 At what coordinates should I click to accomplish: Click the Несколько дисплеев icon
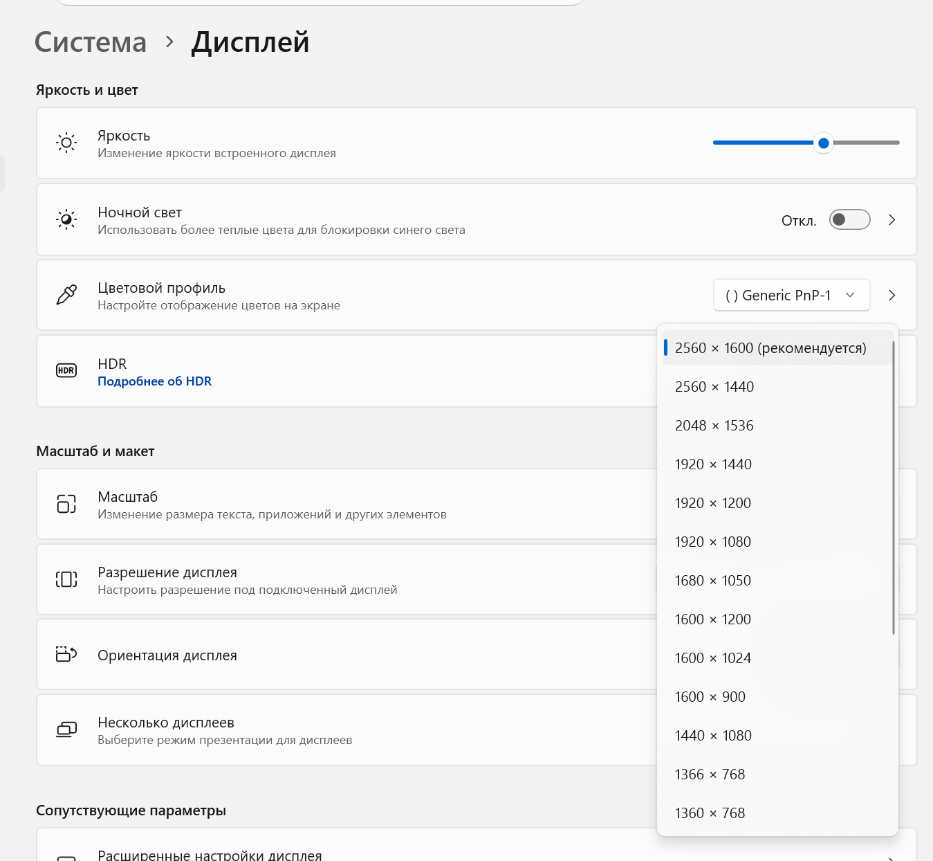(66, 729)
